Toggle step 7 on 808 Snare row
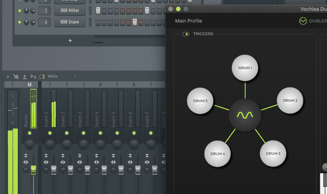Image resolution: width=327 pixels, height=194 pixels. point(134,22)
